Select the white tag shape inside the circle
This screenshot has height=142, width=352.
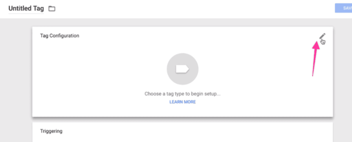click(183, 69)
